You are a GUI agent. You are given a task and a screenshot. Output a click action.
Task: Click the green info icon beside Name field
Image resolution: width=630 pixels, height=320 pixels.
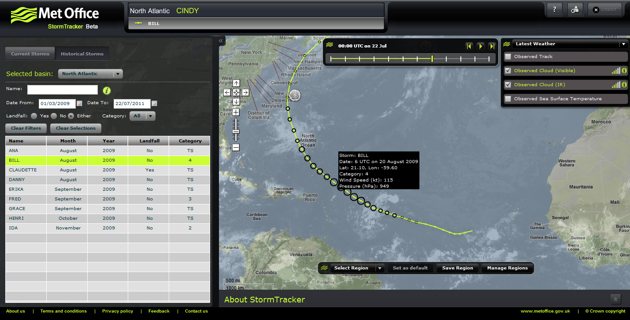106,90
